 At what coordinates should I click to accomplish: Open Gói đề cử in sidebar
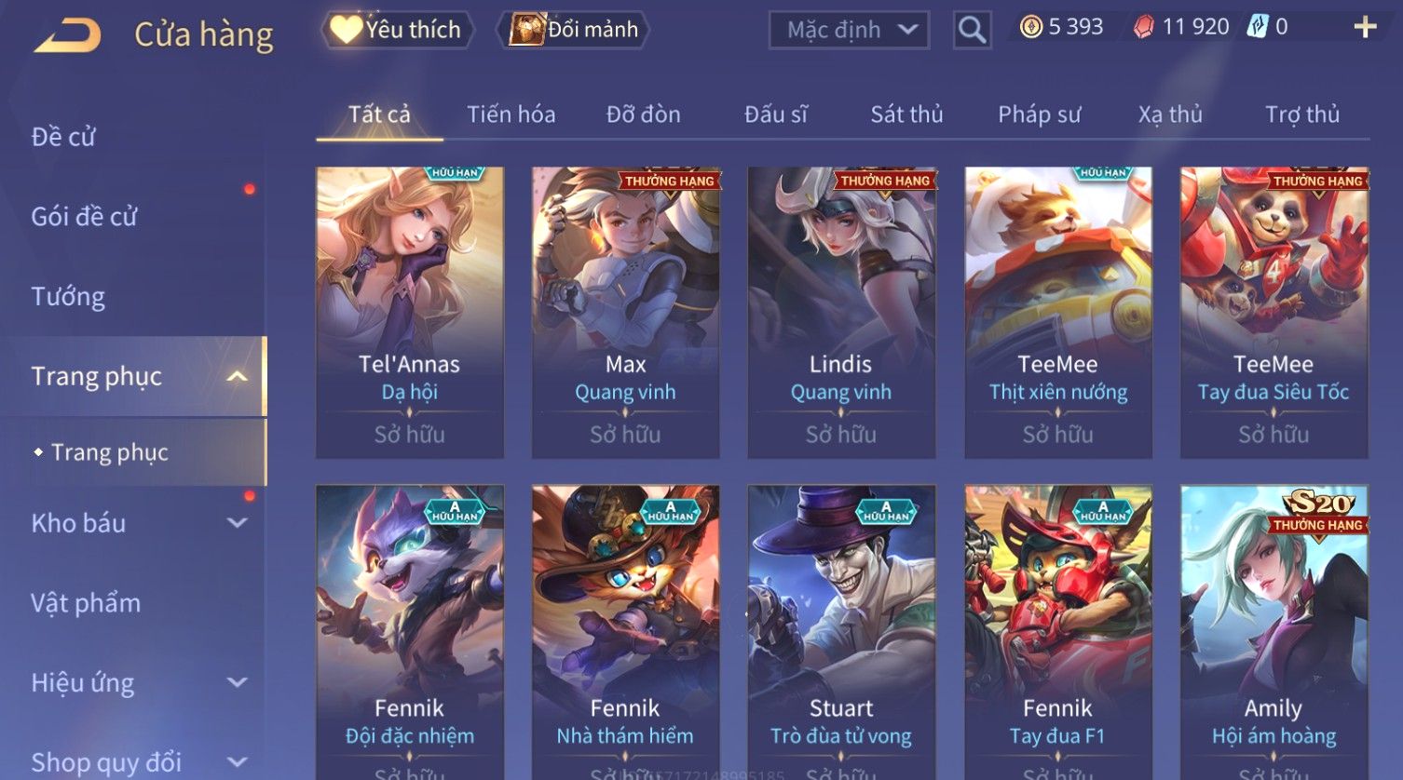pos(84,217)
